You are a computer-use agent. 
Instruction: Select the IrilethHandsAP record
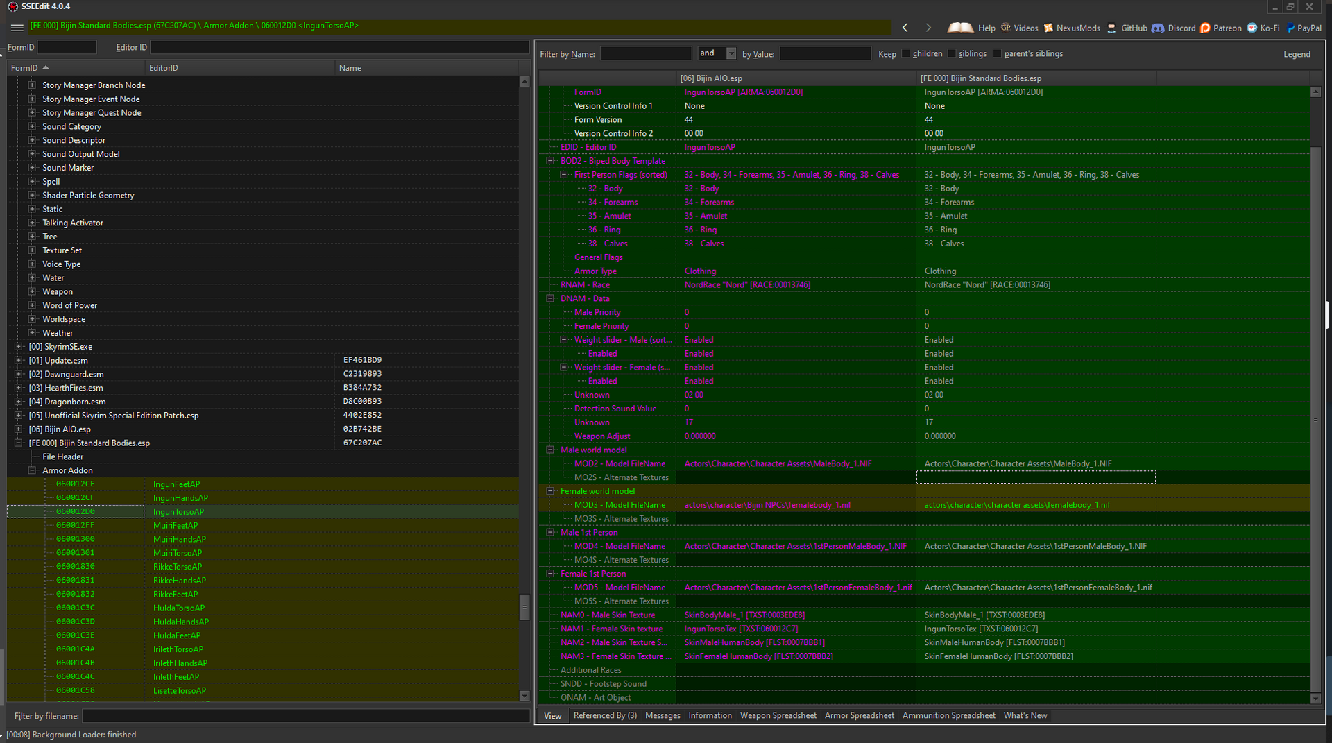(180, 663)
